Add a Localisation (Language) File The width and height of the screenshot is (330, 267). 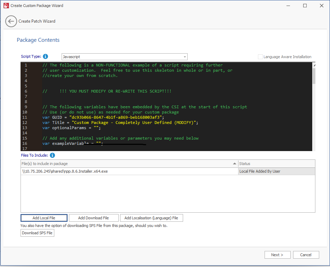(151, 218)
